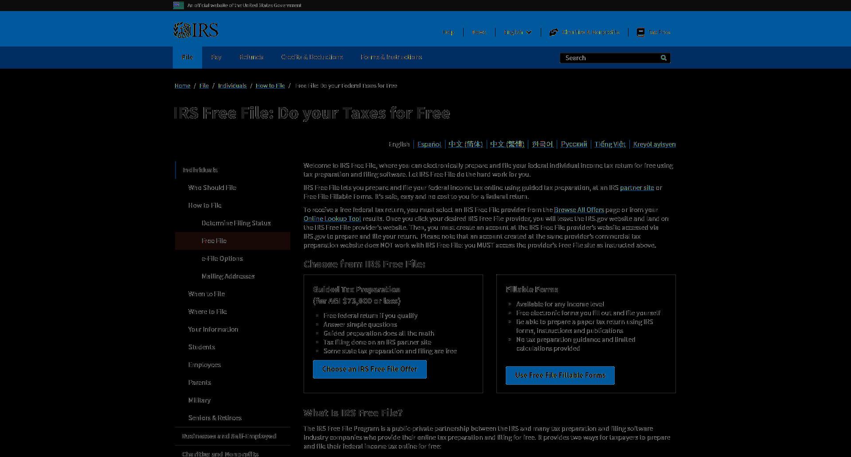Open Tax Pros header link
Image resolution: width=851 pixels, height=457 pixels.
coord(659,32)
